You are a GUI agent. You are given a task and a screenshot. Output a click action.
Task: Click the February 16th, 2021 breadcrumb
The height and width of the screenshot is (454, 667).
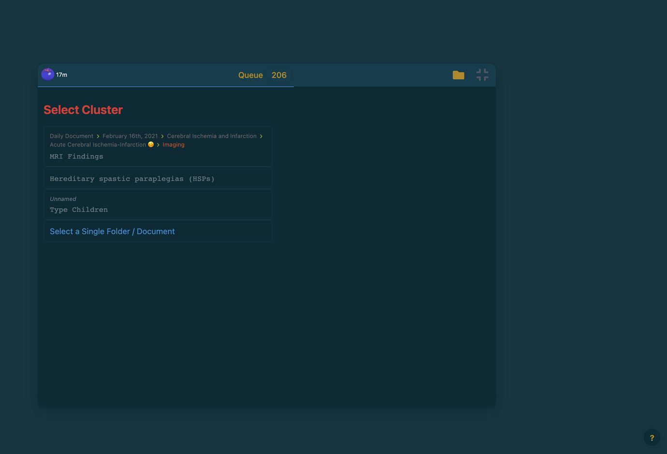pos(130,136)
